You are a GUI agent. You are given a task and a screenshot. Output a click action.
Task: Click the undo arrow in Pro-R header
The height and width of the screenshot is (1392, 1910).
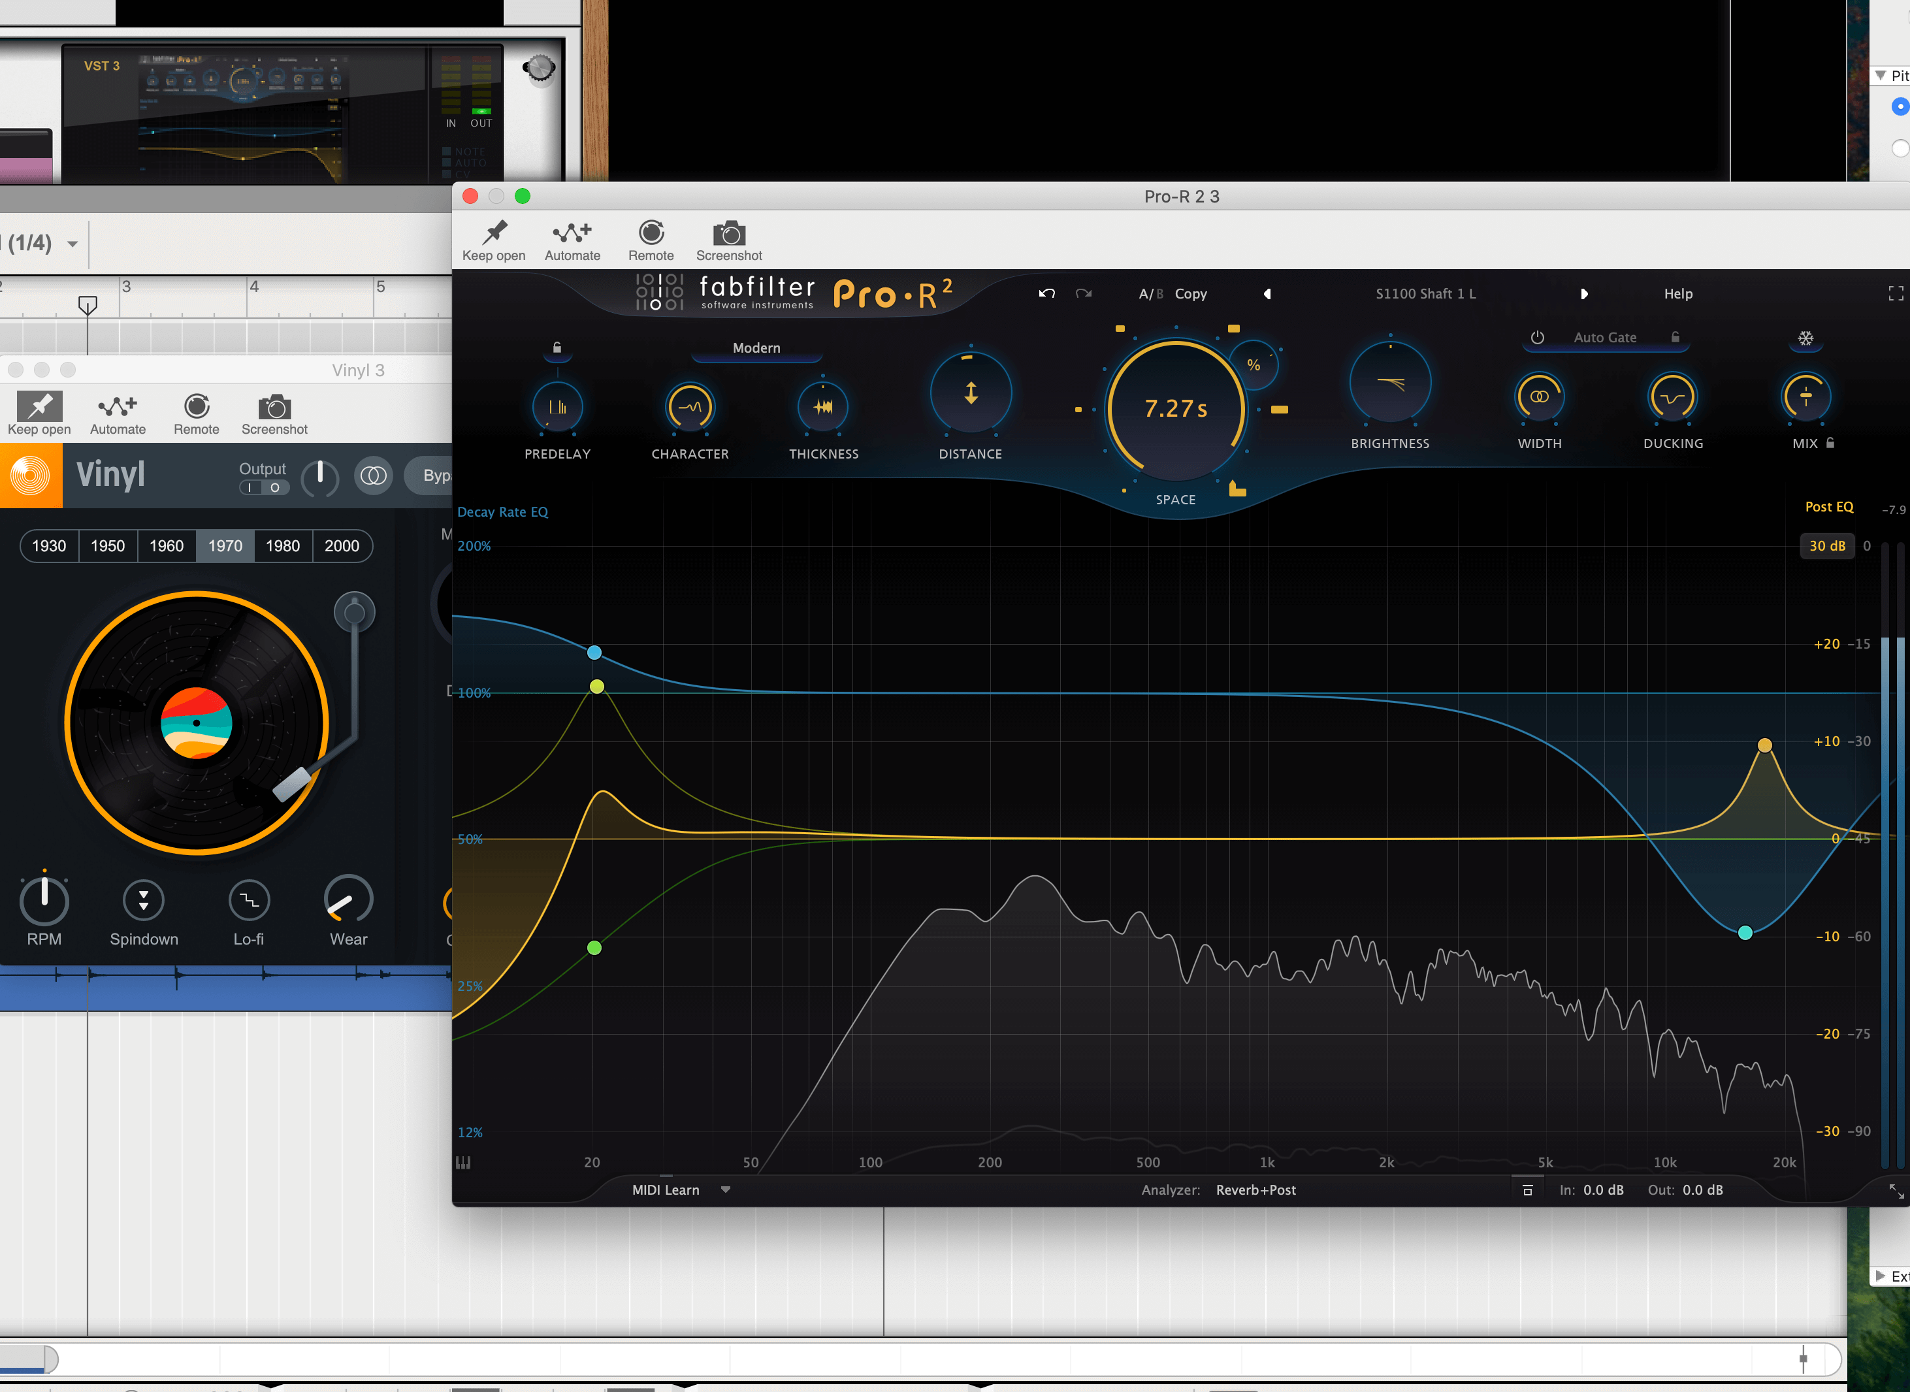1046,294
